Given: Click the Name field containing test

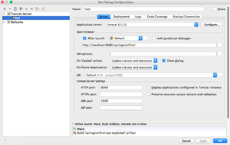Looking at the screenshot, I should [144, 9].
